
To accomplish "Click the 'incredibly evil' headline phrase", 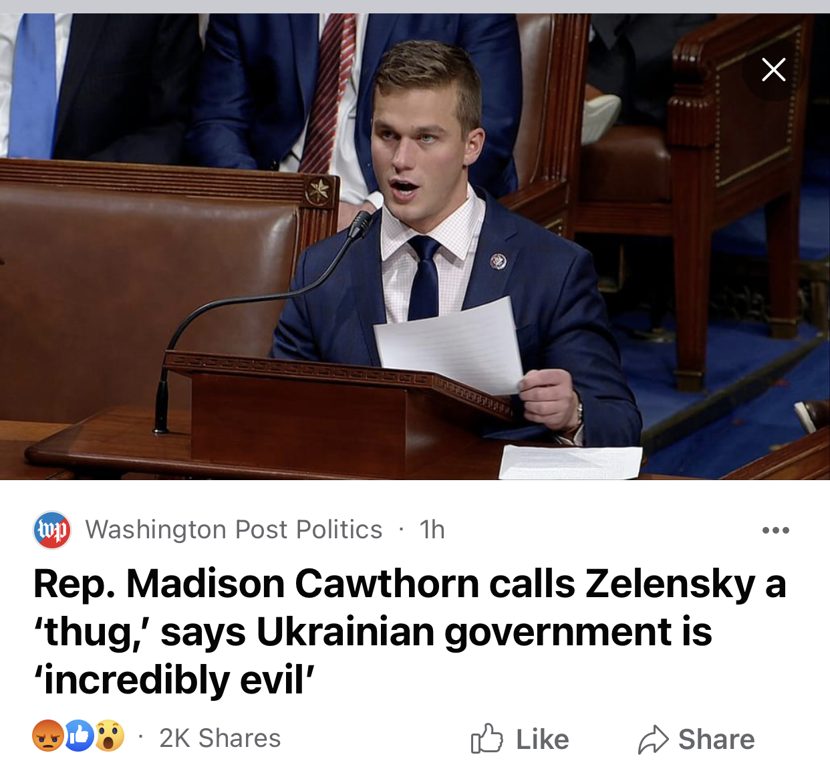I will (x=174, y=680).
